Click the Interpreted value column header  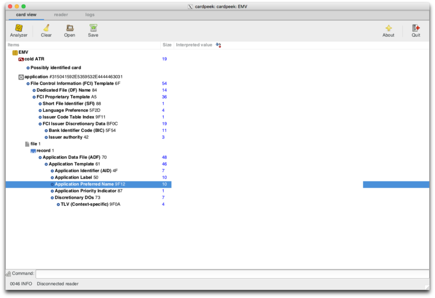194,45
